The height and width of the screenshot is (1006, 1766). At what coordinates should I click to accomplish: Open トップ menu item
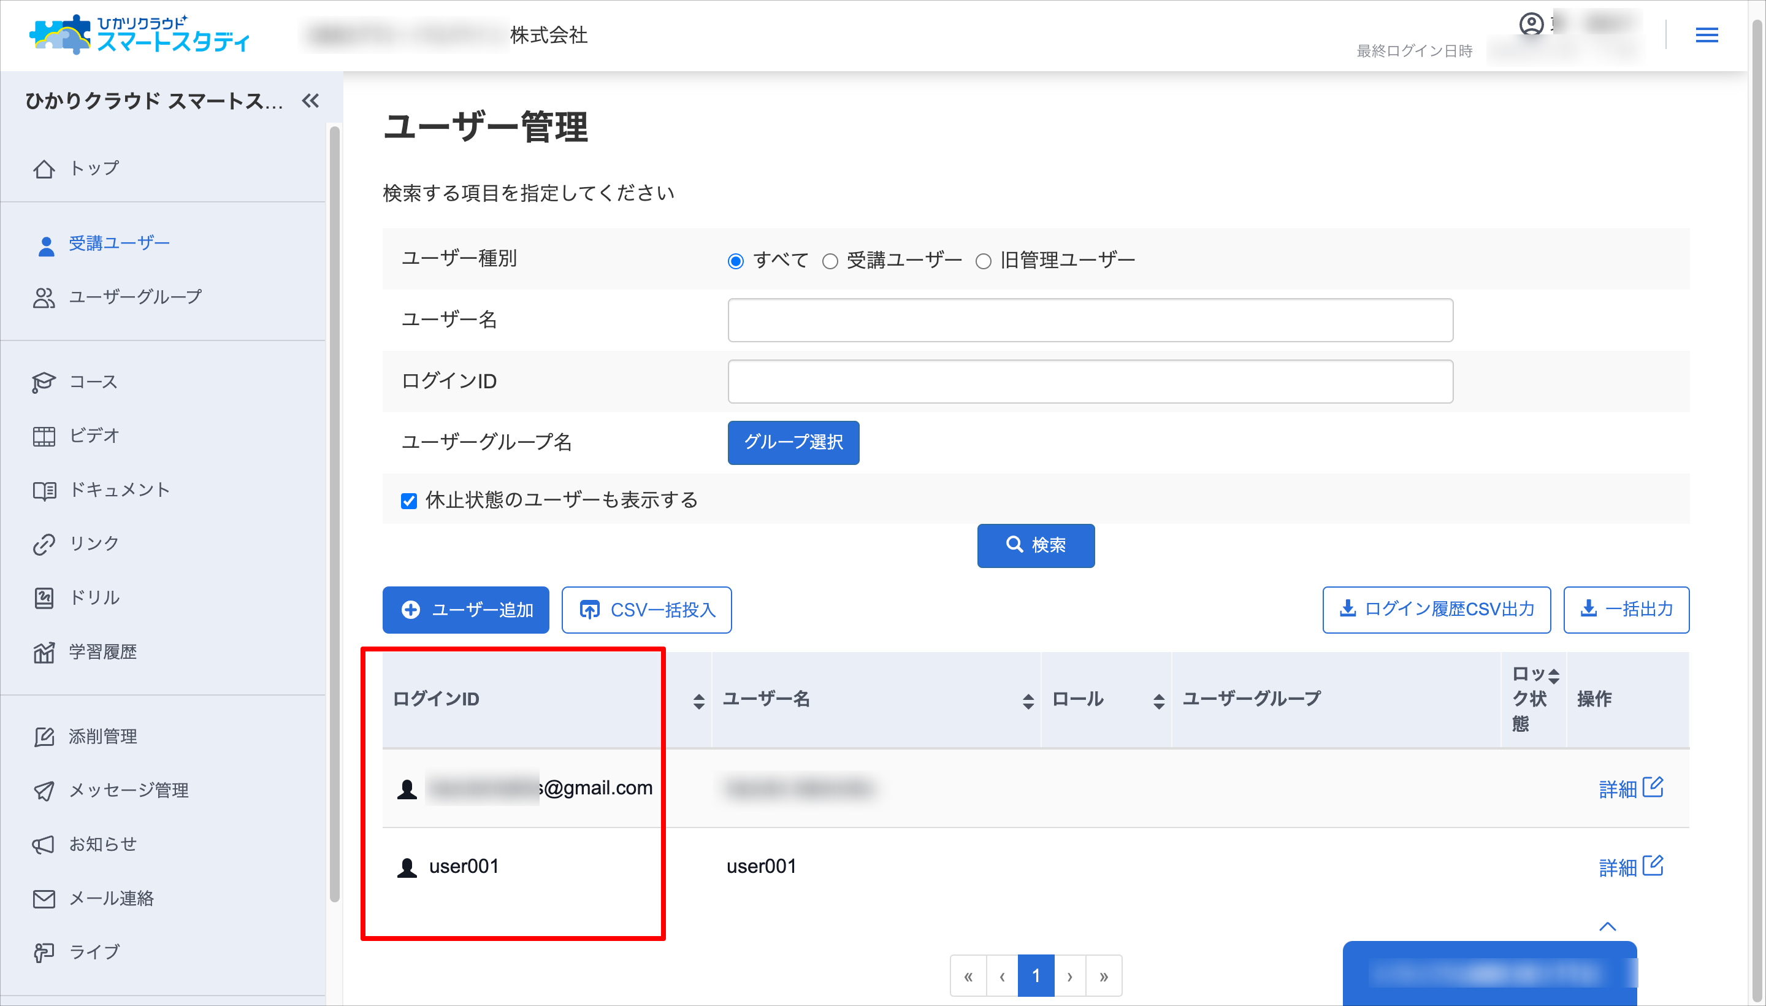click(94, 168)
